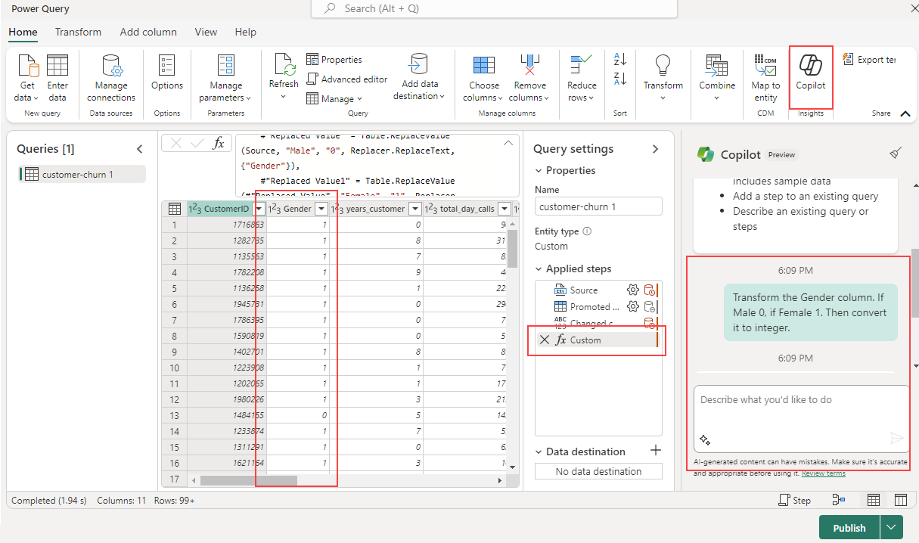Clear Copilot chat with broom icon
The height and width of the screenshot is (543, 919).
click(x=896, y=154)
